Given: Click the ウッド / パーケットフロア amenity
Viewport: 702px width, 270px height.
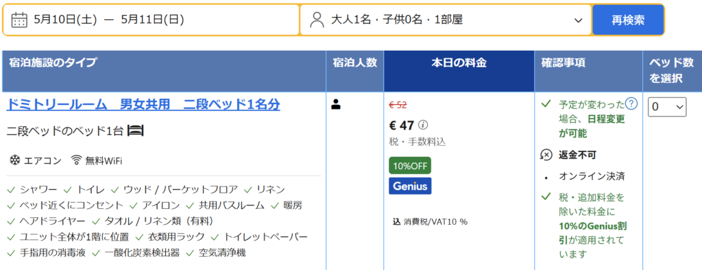Looking at the screenshot, I should click(180, 189).
